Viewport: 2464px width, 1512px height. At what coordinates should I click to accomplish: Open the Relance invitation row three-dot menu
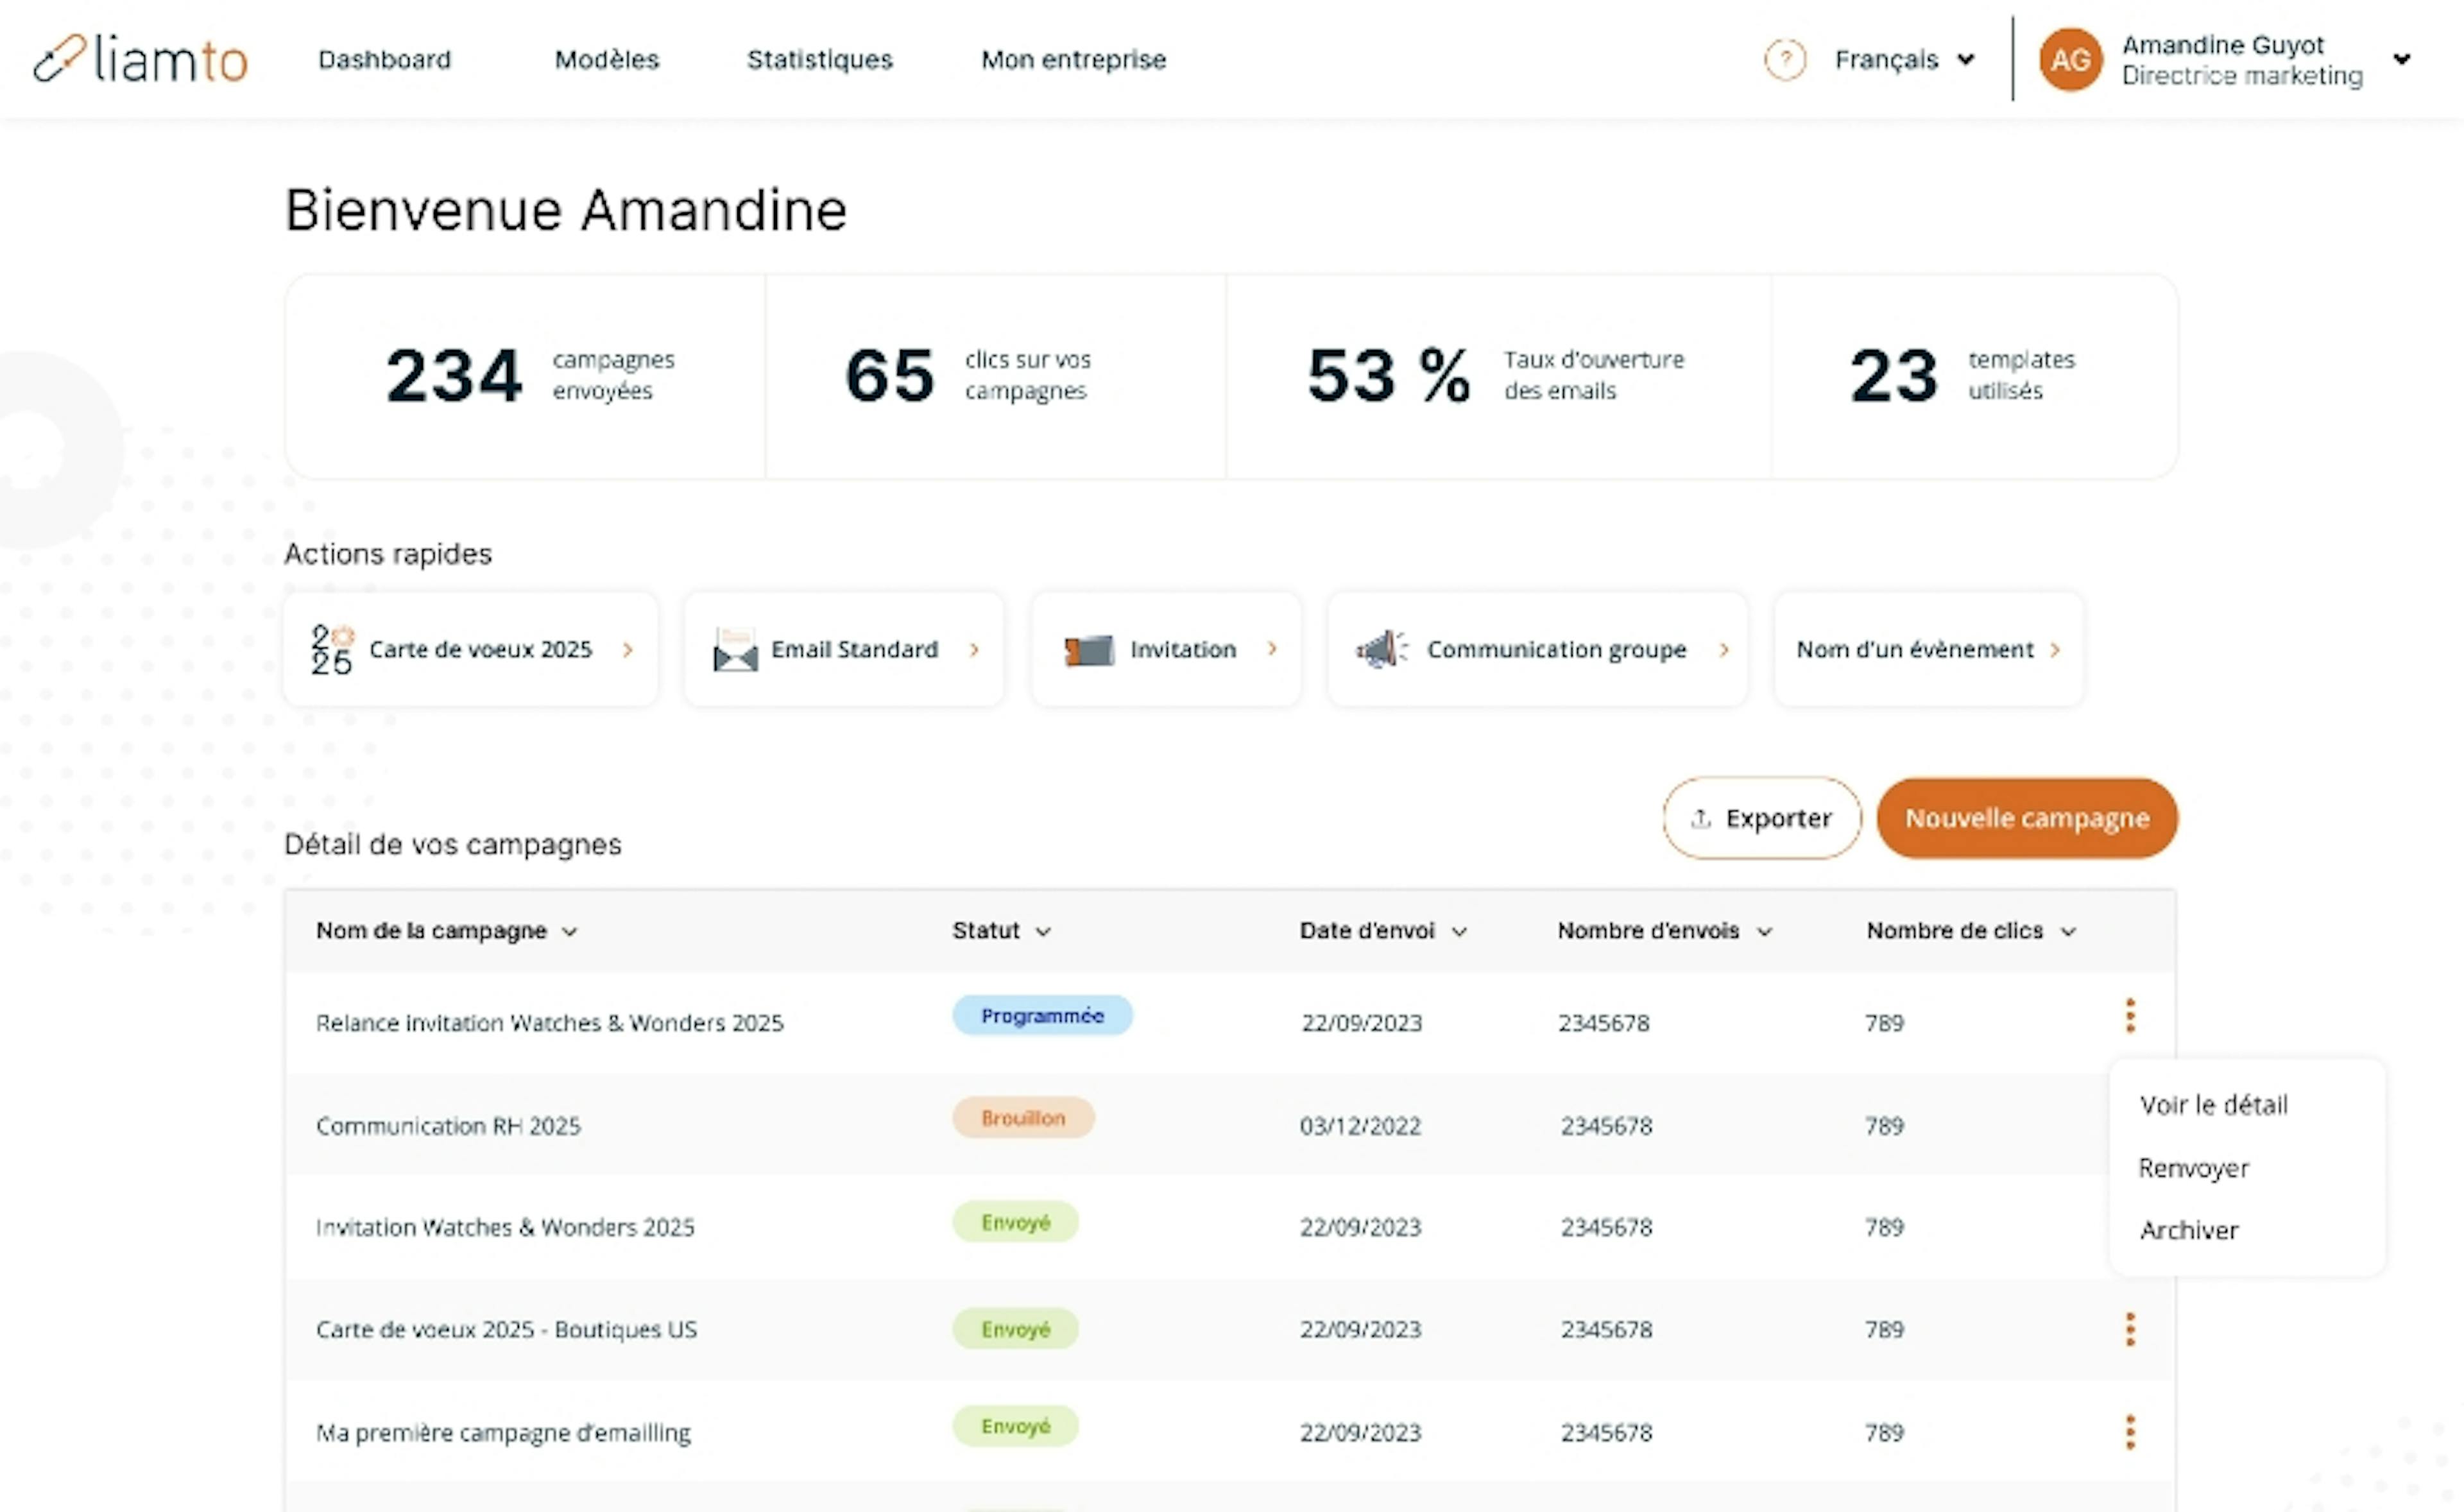point(2130,1015)
